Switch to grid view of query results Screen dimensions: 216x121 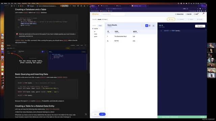click(x=150, y=26)
